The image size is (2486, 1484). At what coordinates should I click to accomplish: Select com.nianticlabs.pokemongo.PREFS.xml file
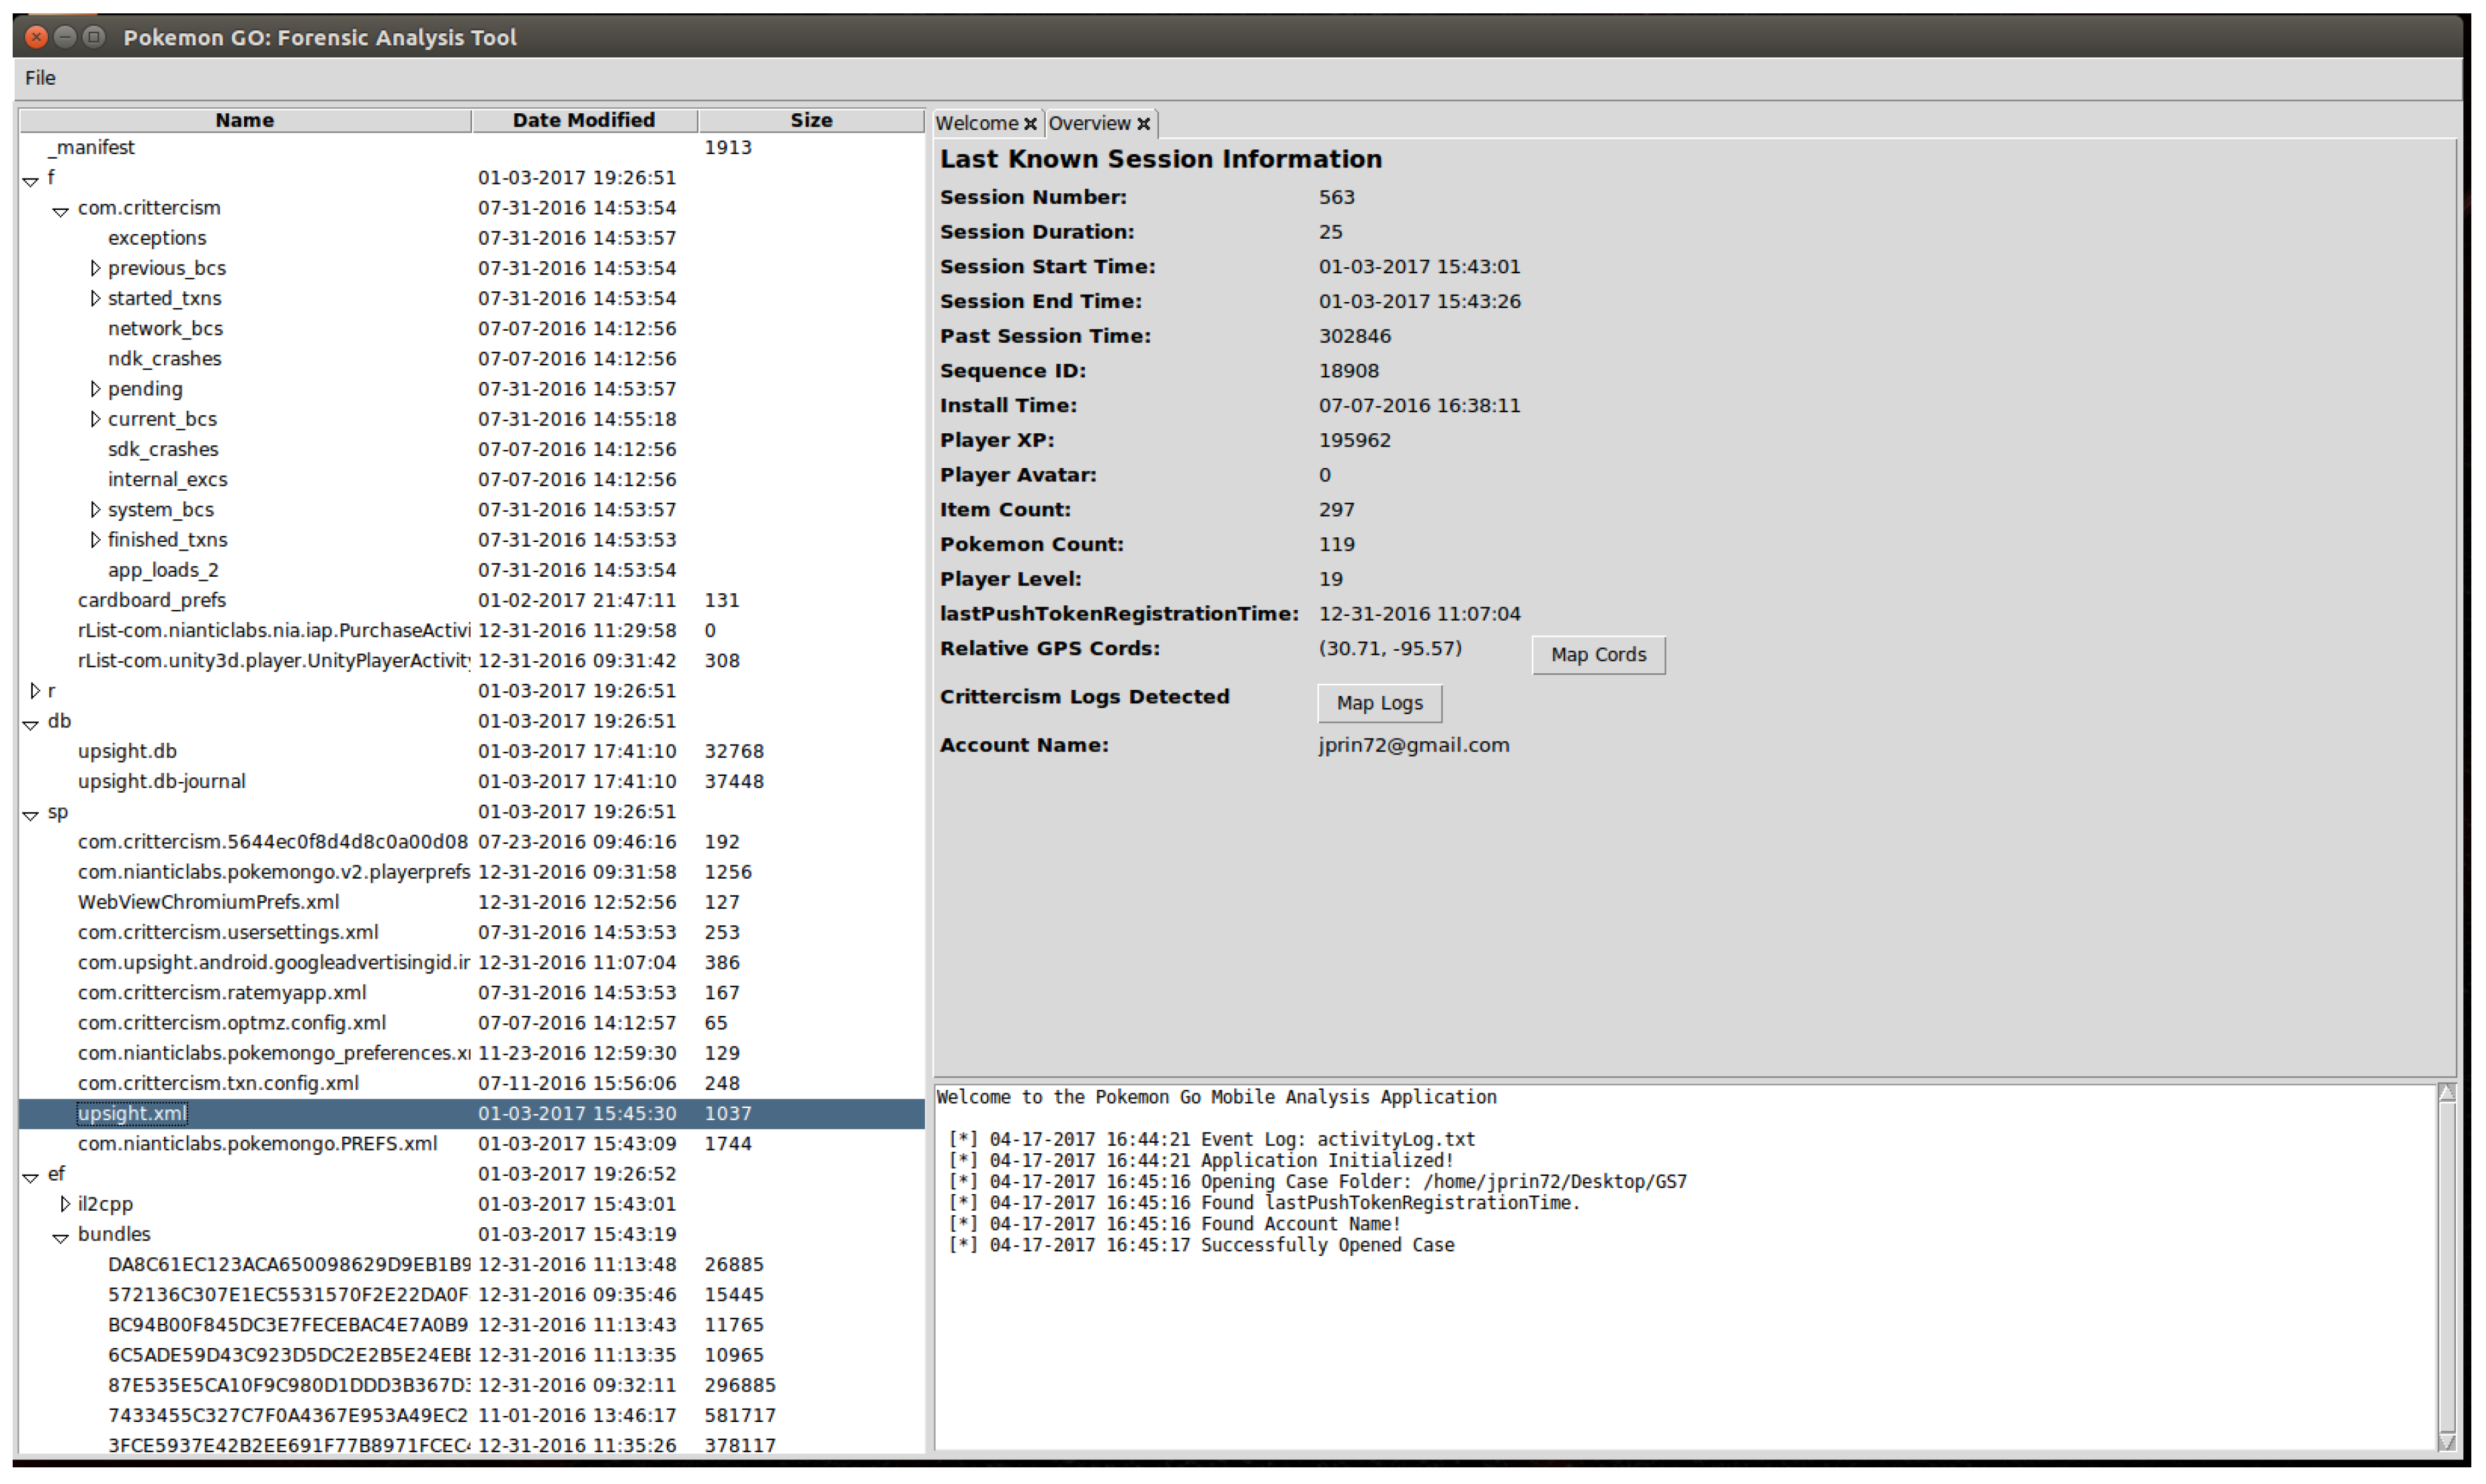257,1144
